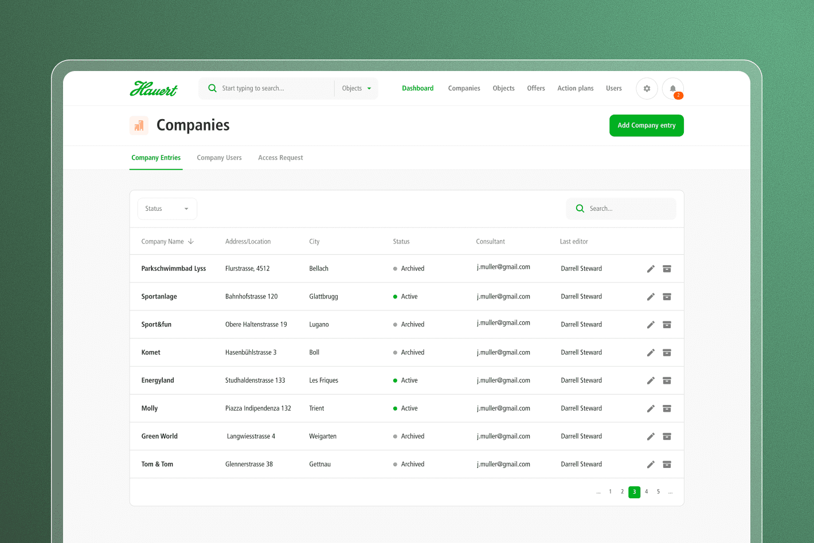This screenshot has height=543, width=814.
Task: Go to page 5
Action: [x=659, y=492]
